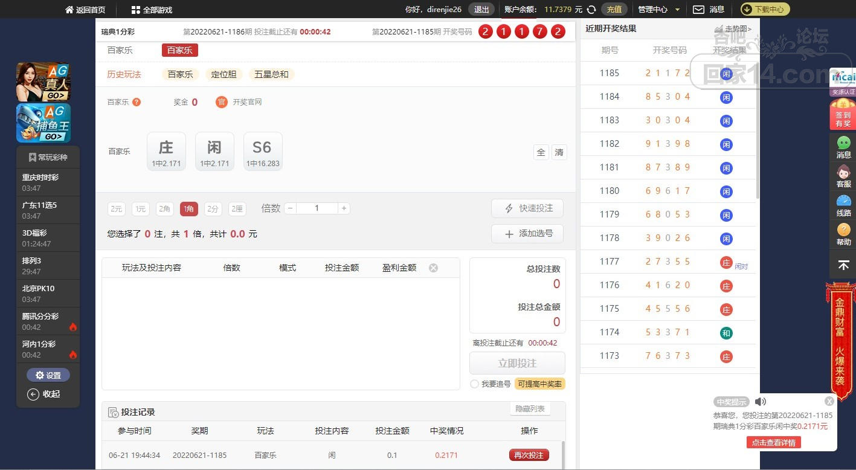Click the balance refresh icon

tap(592, 10)
